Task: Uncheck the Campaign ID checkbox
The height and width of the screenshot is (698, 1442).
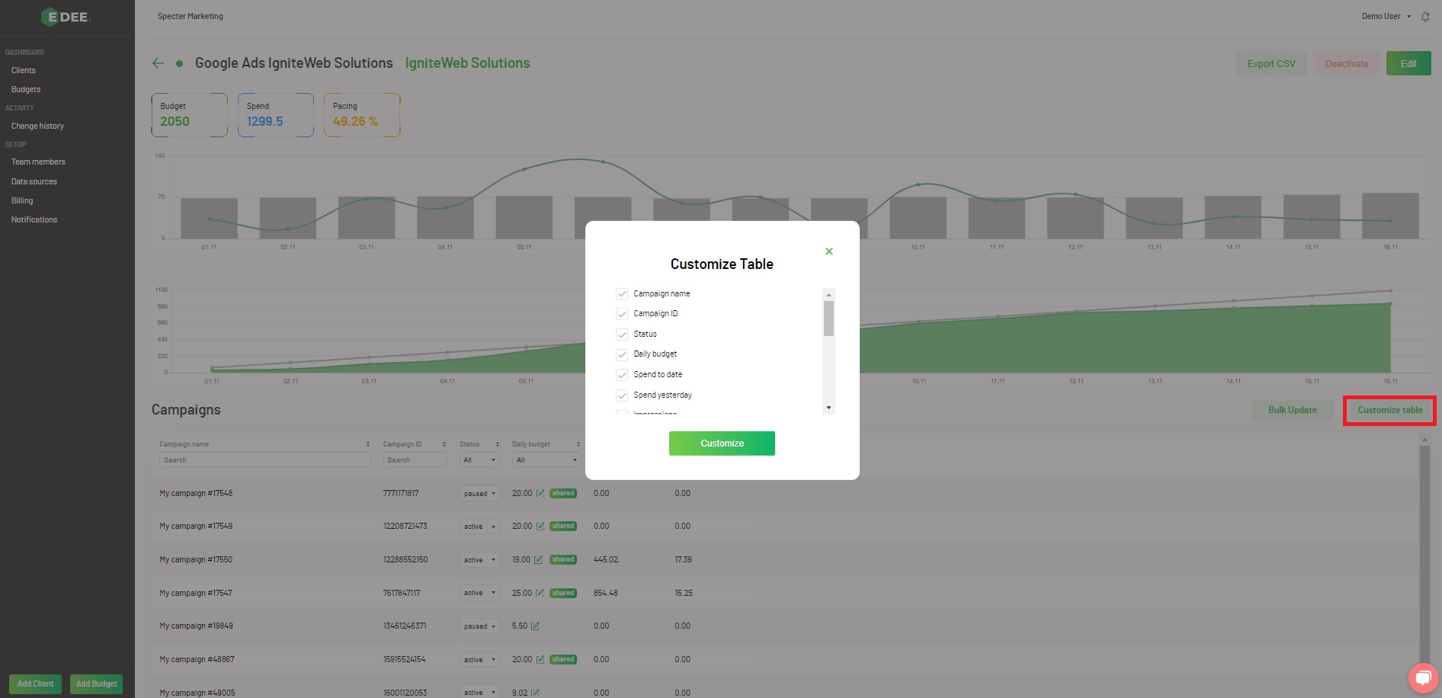Action: (x=622, y=314)
